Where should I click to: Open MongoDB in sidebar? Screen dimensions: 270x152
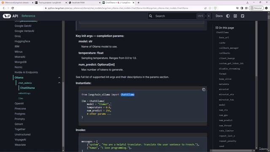[x=21, y=62]
